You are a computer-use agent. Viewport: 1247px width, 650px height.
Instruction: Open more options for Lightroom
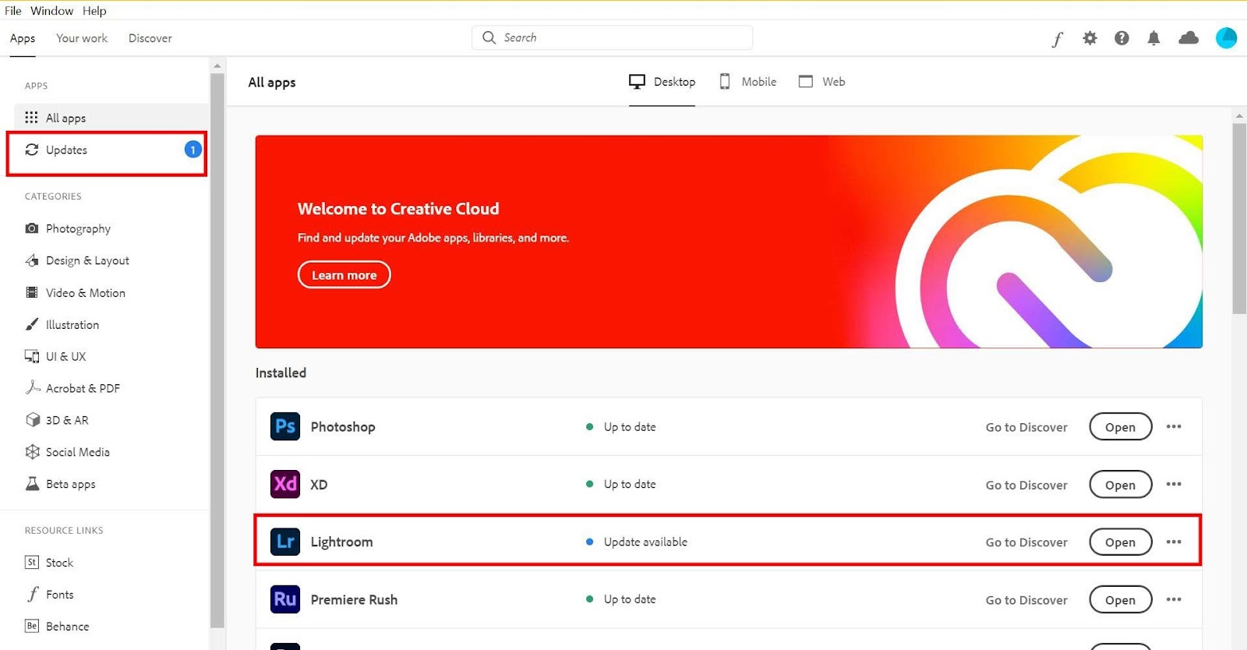click(1174, 542)
